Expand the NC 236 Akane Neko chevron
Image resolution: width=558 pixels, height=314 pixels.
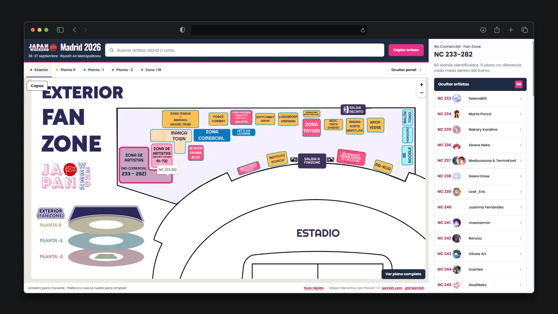(521, 145)
